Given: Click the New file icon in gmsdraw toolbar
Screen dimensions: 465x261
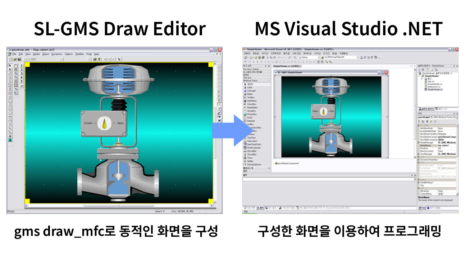Looking at the screenshot, I should point(10,59).
